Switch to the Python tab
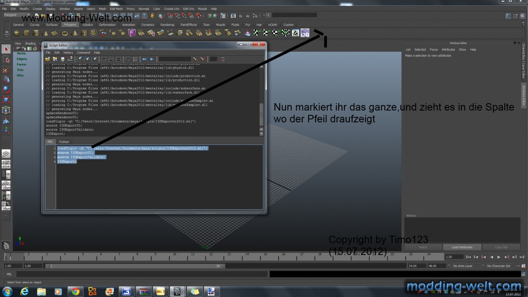Screen dimensions: 528x297 64,142
